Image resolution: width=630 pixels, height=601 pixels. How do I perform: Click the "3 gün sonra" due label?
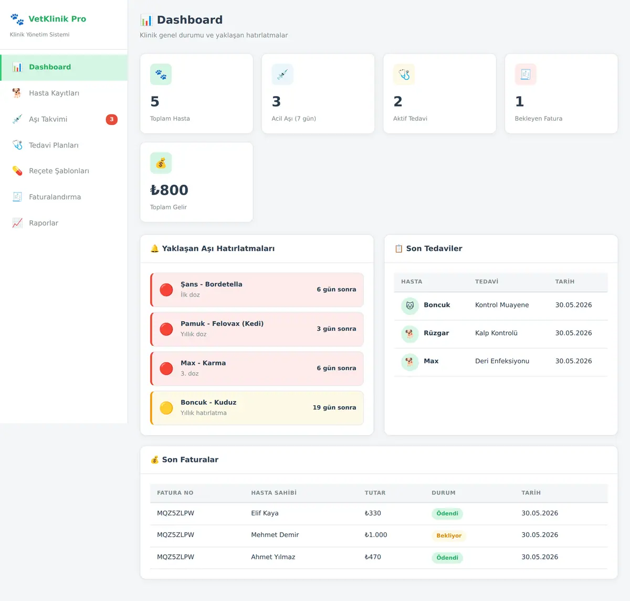tap(337, 329)
